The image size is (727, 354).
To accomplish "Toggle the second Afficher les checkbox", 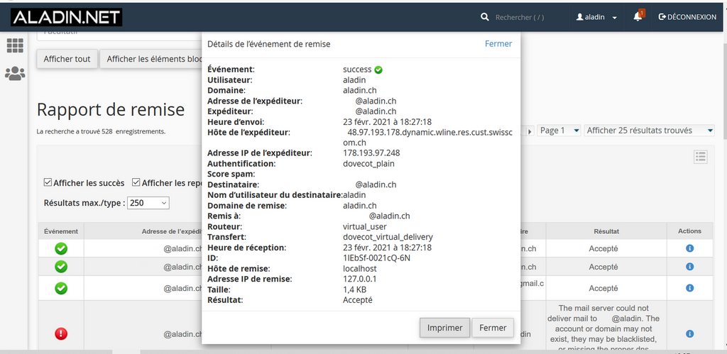I will pos(136,182).
